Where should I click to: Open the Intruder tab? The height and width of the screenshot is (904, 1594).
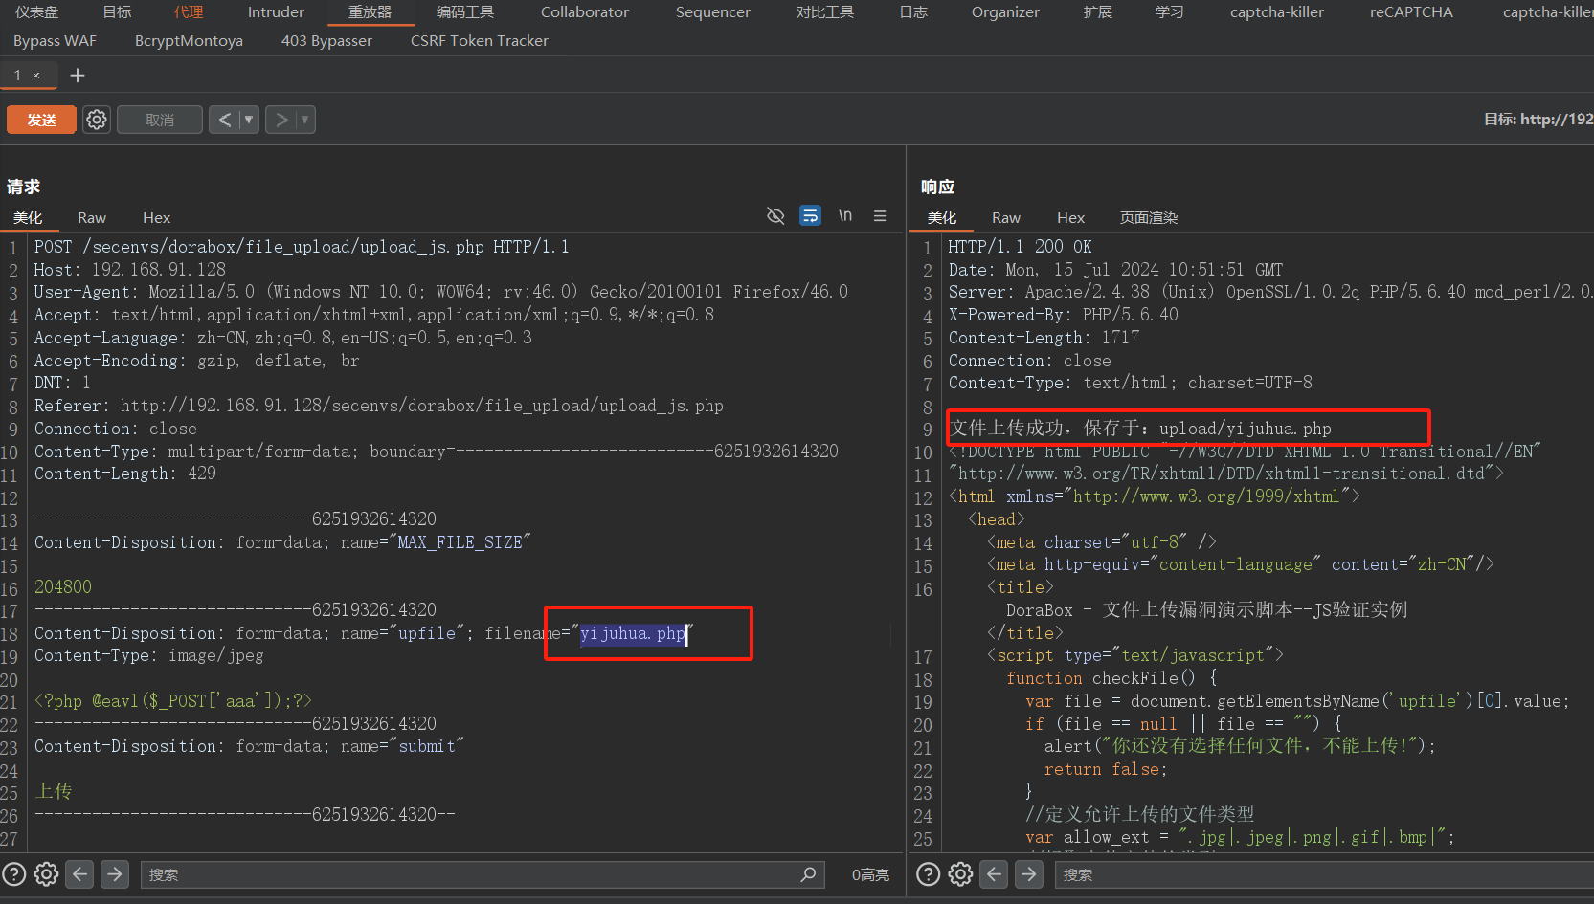click(x=276, y=12)
